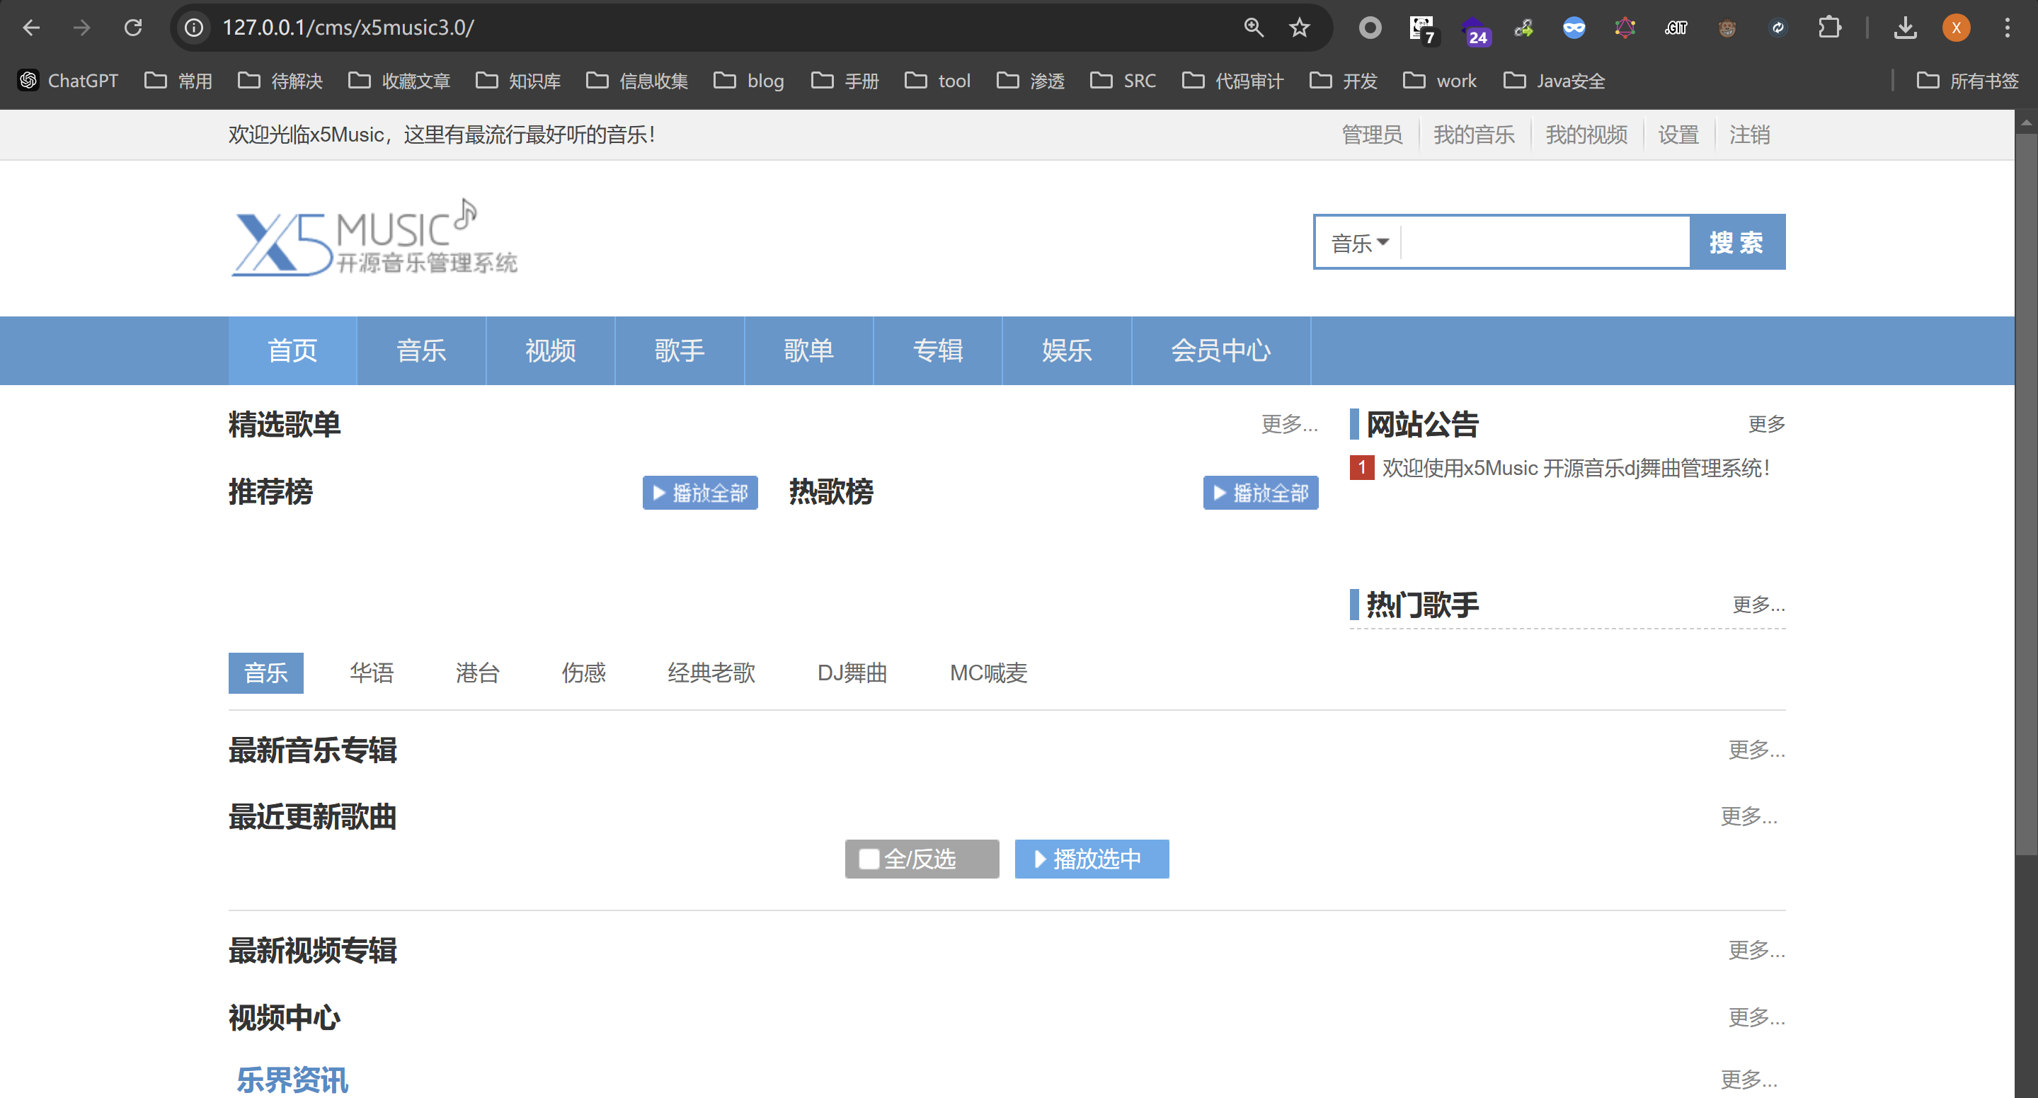Open the extensions puzzle-piece menu
This screenshot has width=2038, height=1098.
1829,28
